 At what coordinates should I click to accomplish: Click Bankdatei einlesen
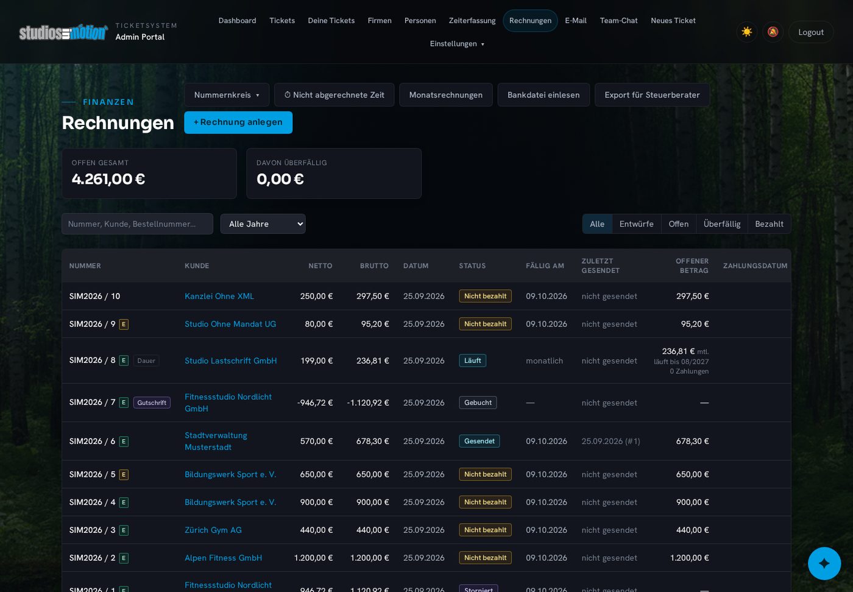click(x=543, y=95)
